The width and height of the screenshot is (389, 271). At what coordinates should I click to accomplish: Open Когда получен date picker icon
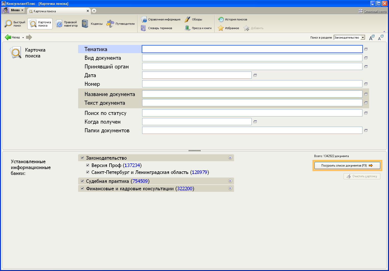tap(255, 122)
